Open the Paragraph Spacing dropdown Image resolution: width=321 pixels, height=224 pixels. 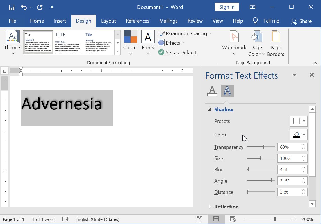[x=185, y=33]
